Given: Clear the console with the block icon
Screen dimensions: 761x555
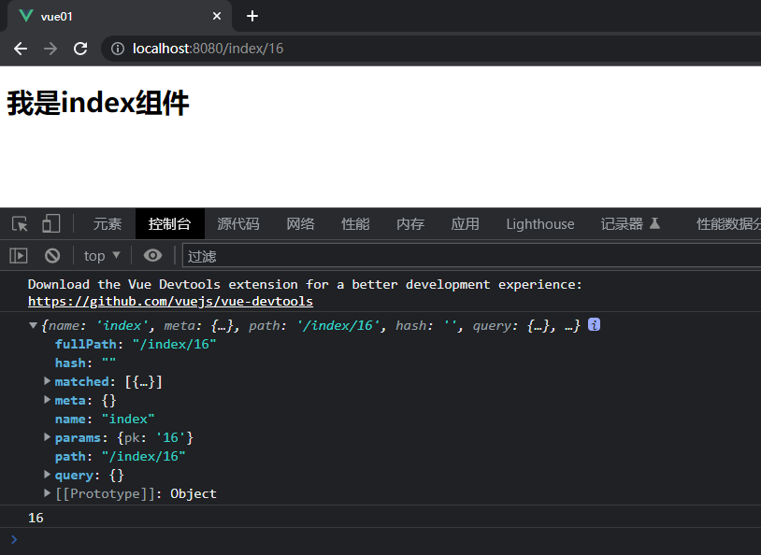Looking at the screenshot, I should [x=52, y=255].
